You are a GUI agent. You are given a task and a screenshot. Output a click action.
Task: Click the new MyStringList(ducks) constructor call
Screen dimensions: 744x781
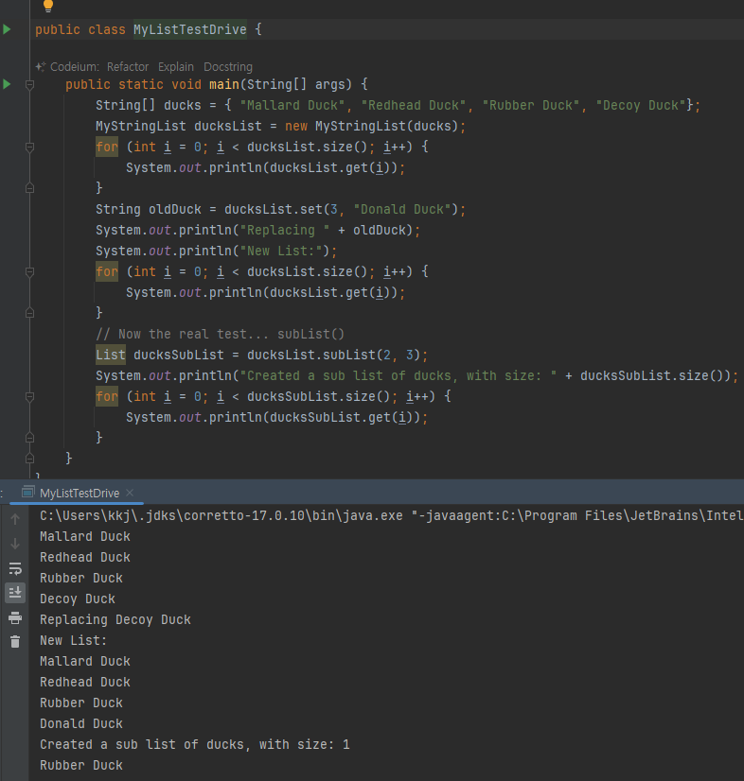pos(371,126)
